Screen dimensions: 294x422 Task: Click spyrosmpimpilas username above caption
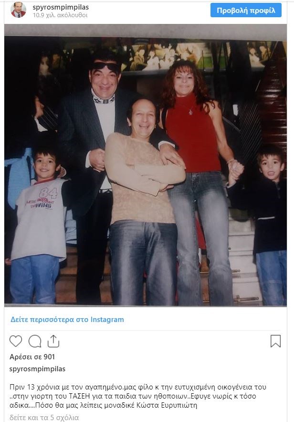click(37, 369)
